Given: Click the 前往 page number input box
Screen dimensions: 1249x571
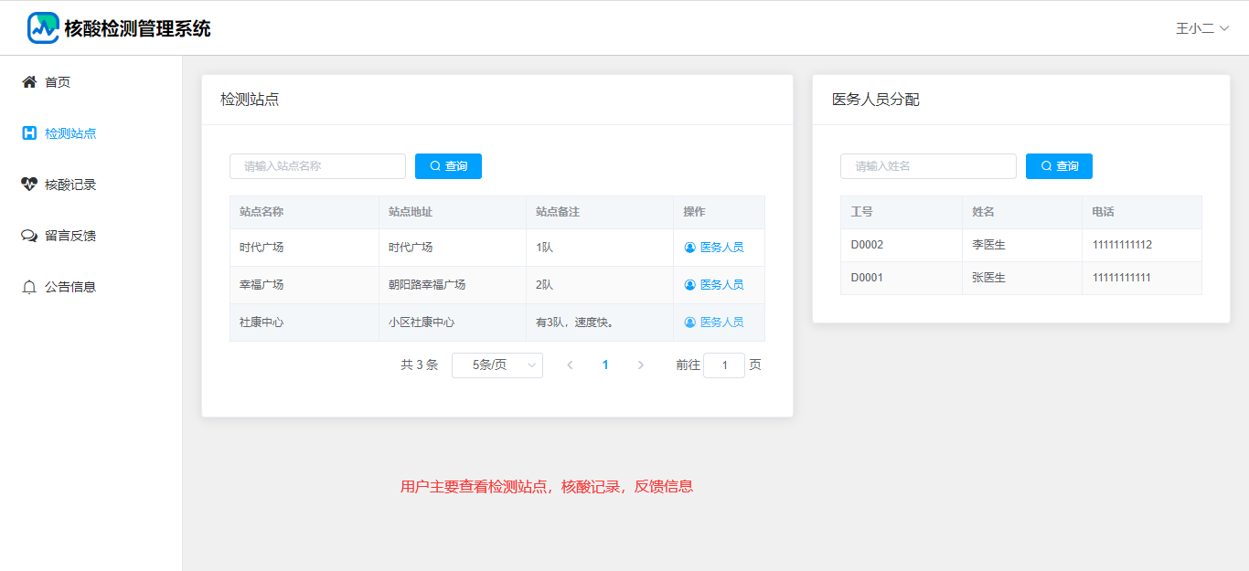Looking at the screenshot, I should 724,365.
